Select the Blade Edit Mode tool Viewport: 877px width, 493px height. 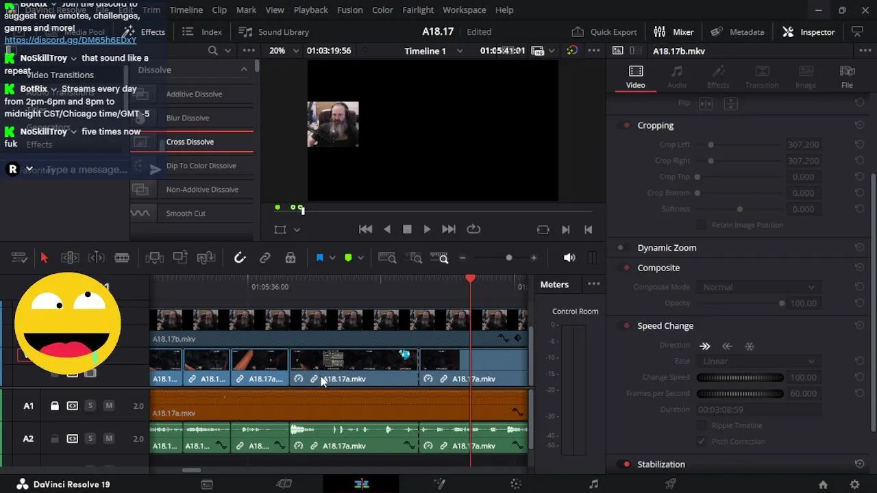[x=122, y=257]
